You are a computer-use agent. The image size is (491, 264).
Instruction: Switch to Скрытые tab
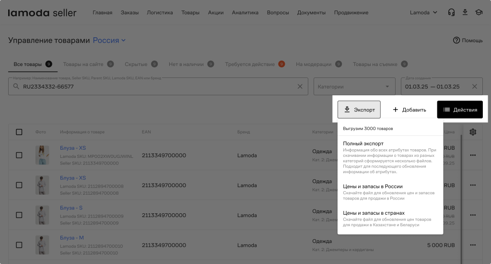141,64
